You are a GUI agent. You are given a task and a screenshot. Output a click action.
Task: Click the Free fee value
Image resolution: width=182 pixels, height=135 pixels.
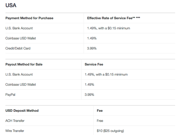(100, 121)
